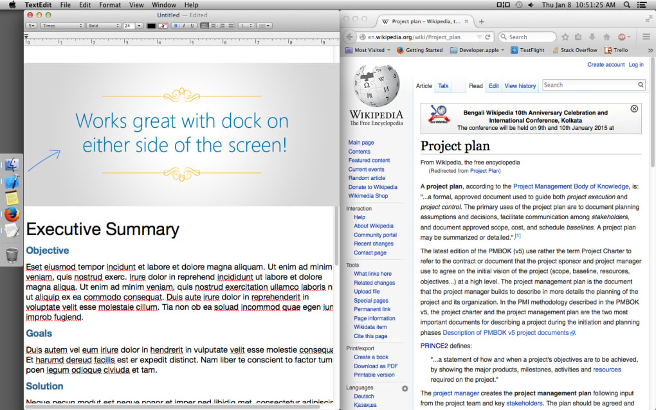Dismiss the Bengali Wikipedia banner
The height and width of the screenshot is (410, 656).
pos(634,109)
